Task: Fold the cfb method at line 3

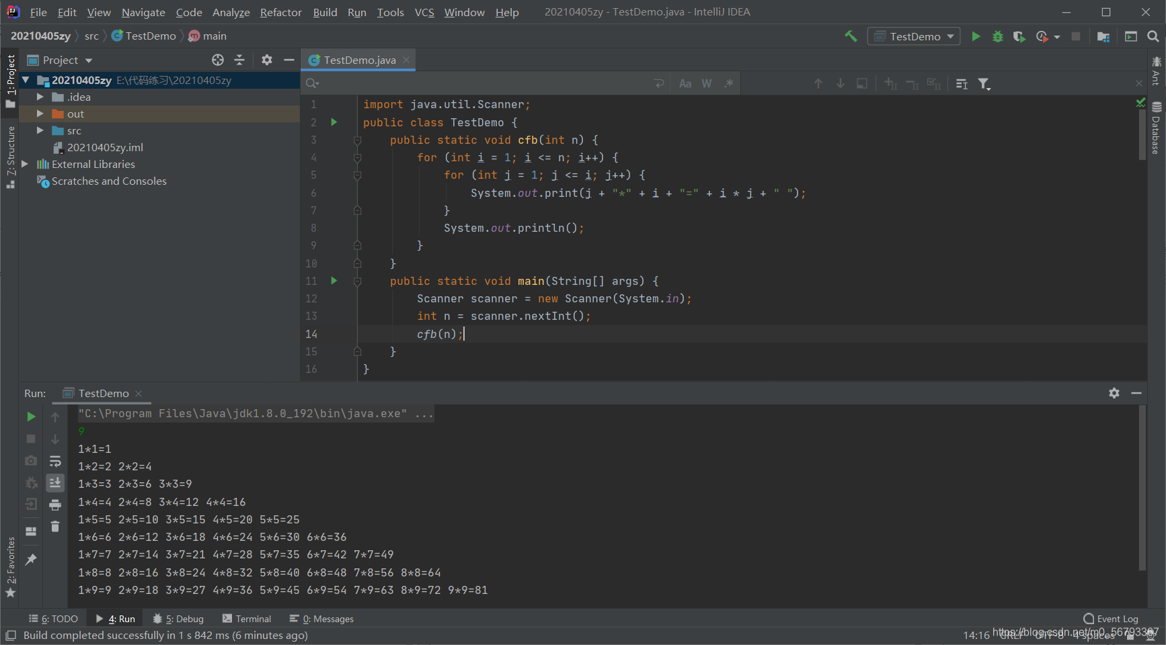Action: [x=358, y=140]
